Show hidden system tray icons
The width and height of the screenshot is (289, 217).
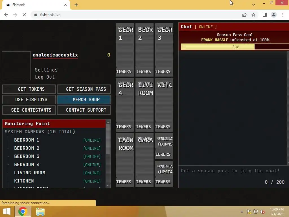[242, 212]
